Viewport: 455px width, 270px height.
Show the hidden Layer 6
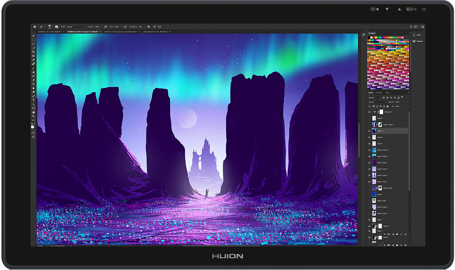[x=369, y=118]
